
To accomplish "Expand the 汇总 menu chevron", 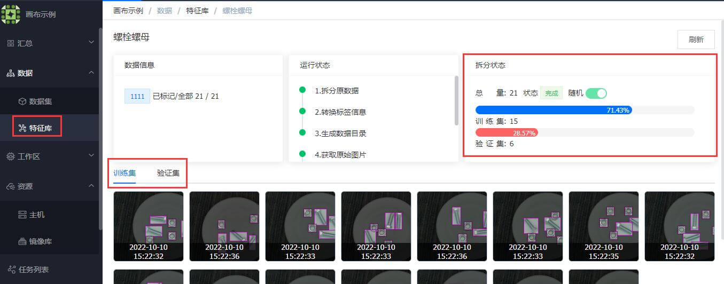I will [91, 43].
